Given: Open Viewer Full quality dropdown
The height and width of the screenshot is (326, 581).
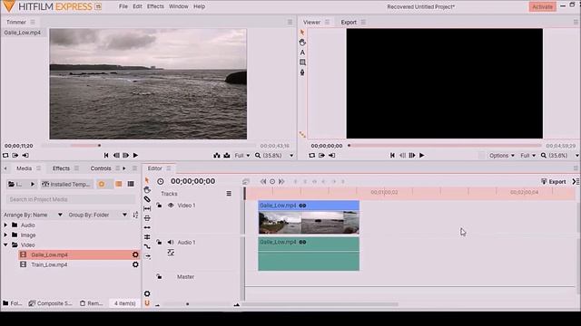Looking at the screenshot, I should click(528, 156).
